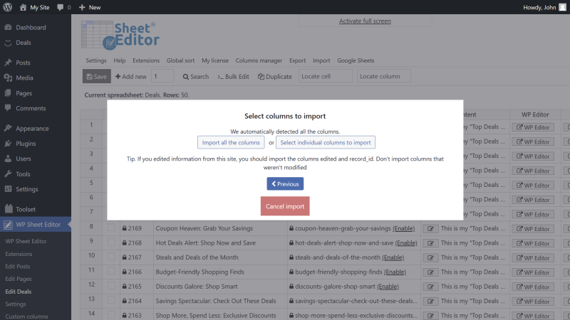Click the Dashboard gauge icon
The width and height of the screenshot is (570, 320).
8,27
